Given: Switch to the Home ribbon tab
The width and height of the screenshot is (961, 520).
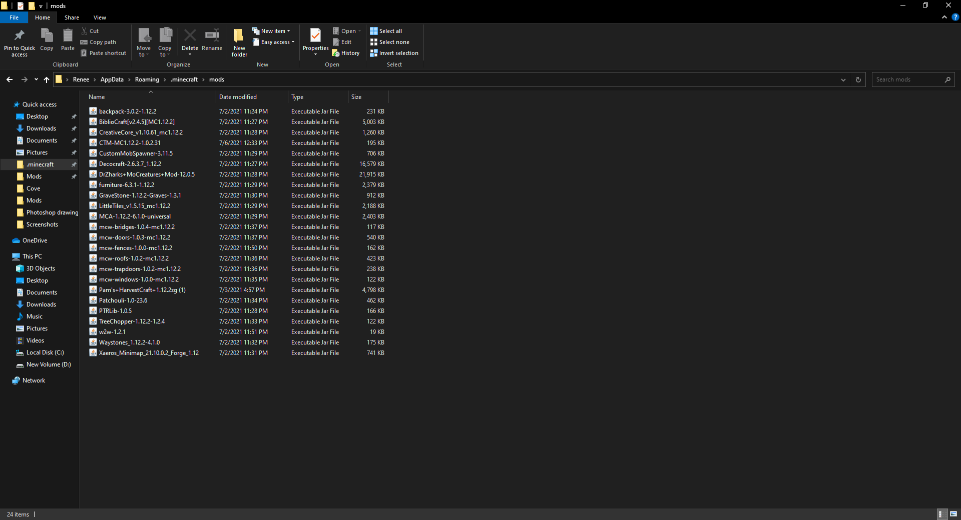Looking at the screenshot, I should click(x=43, y=17).
